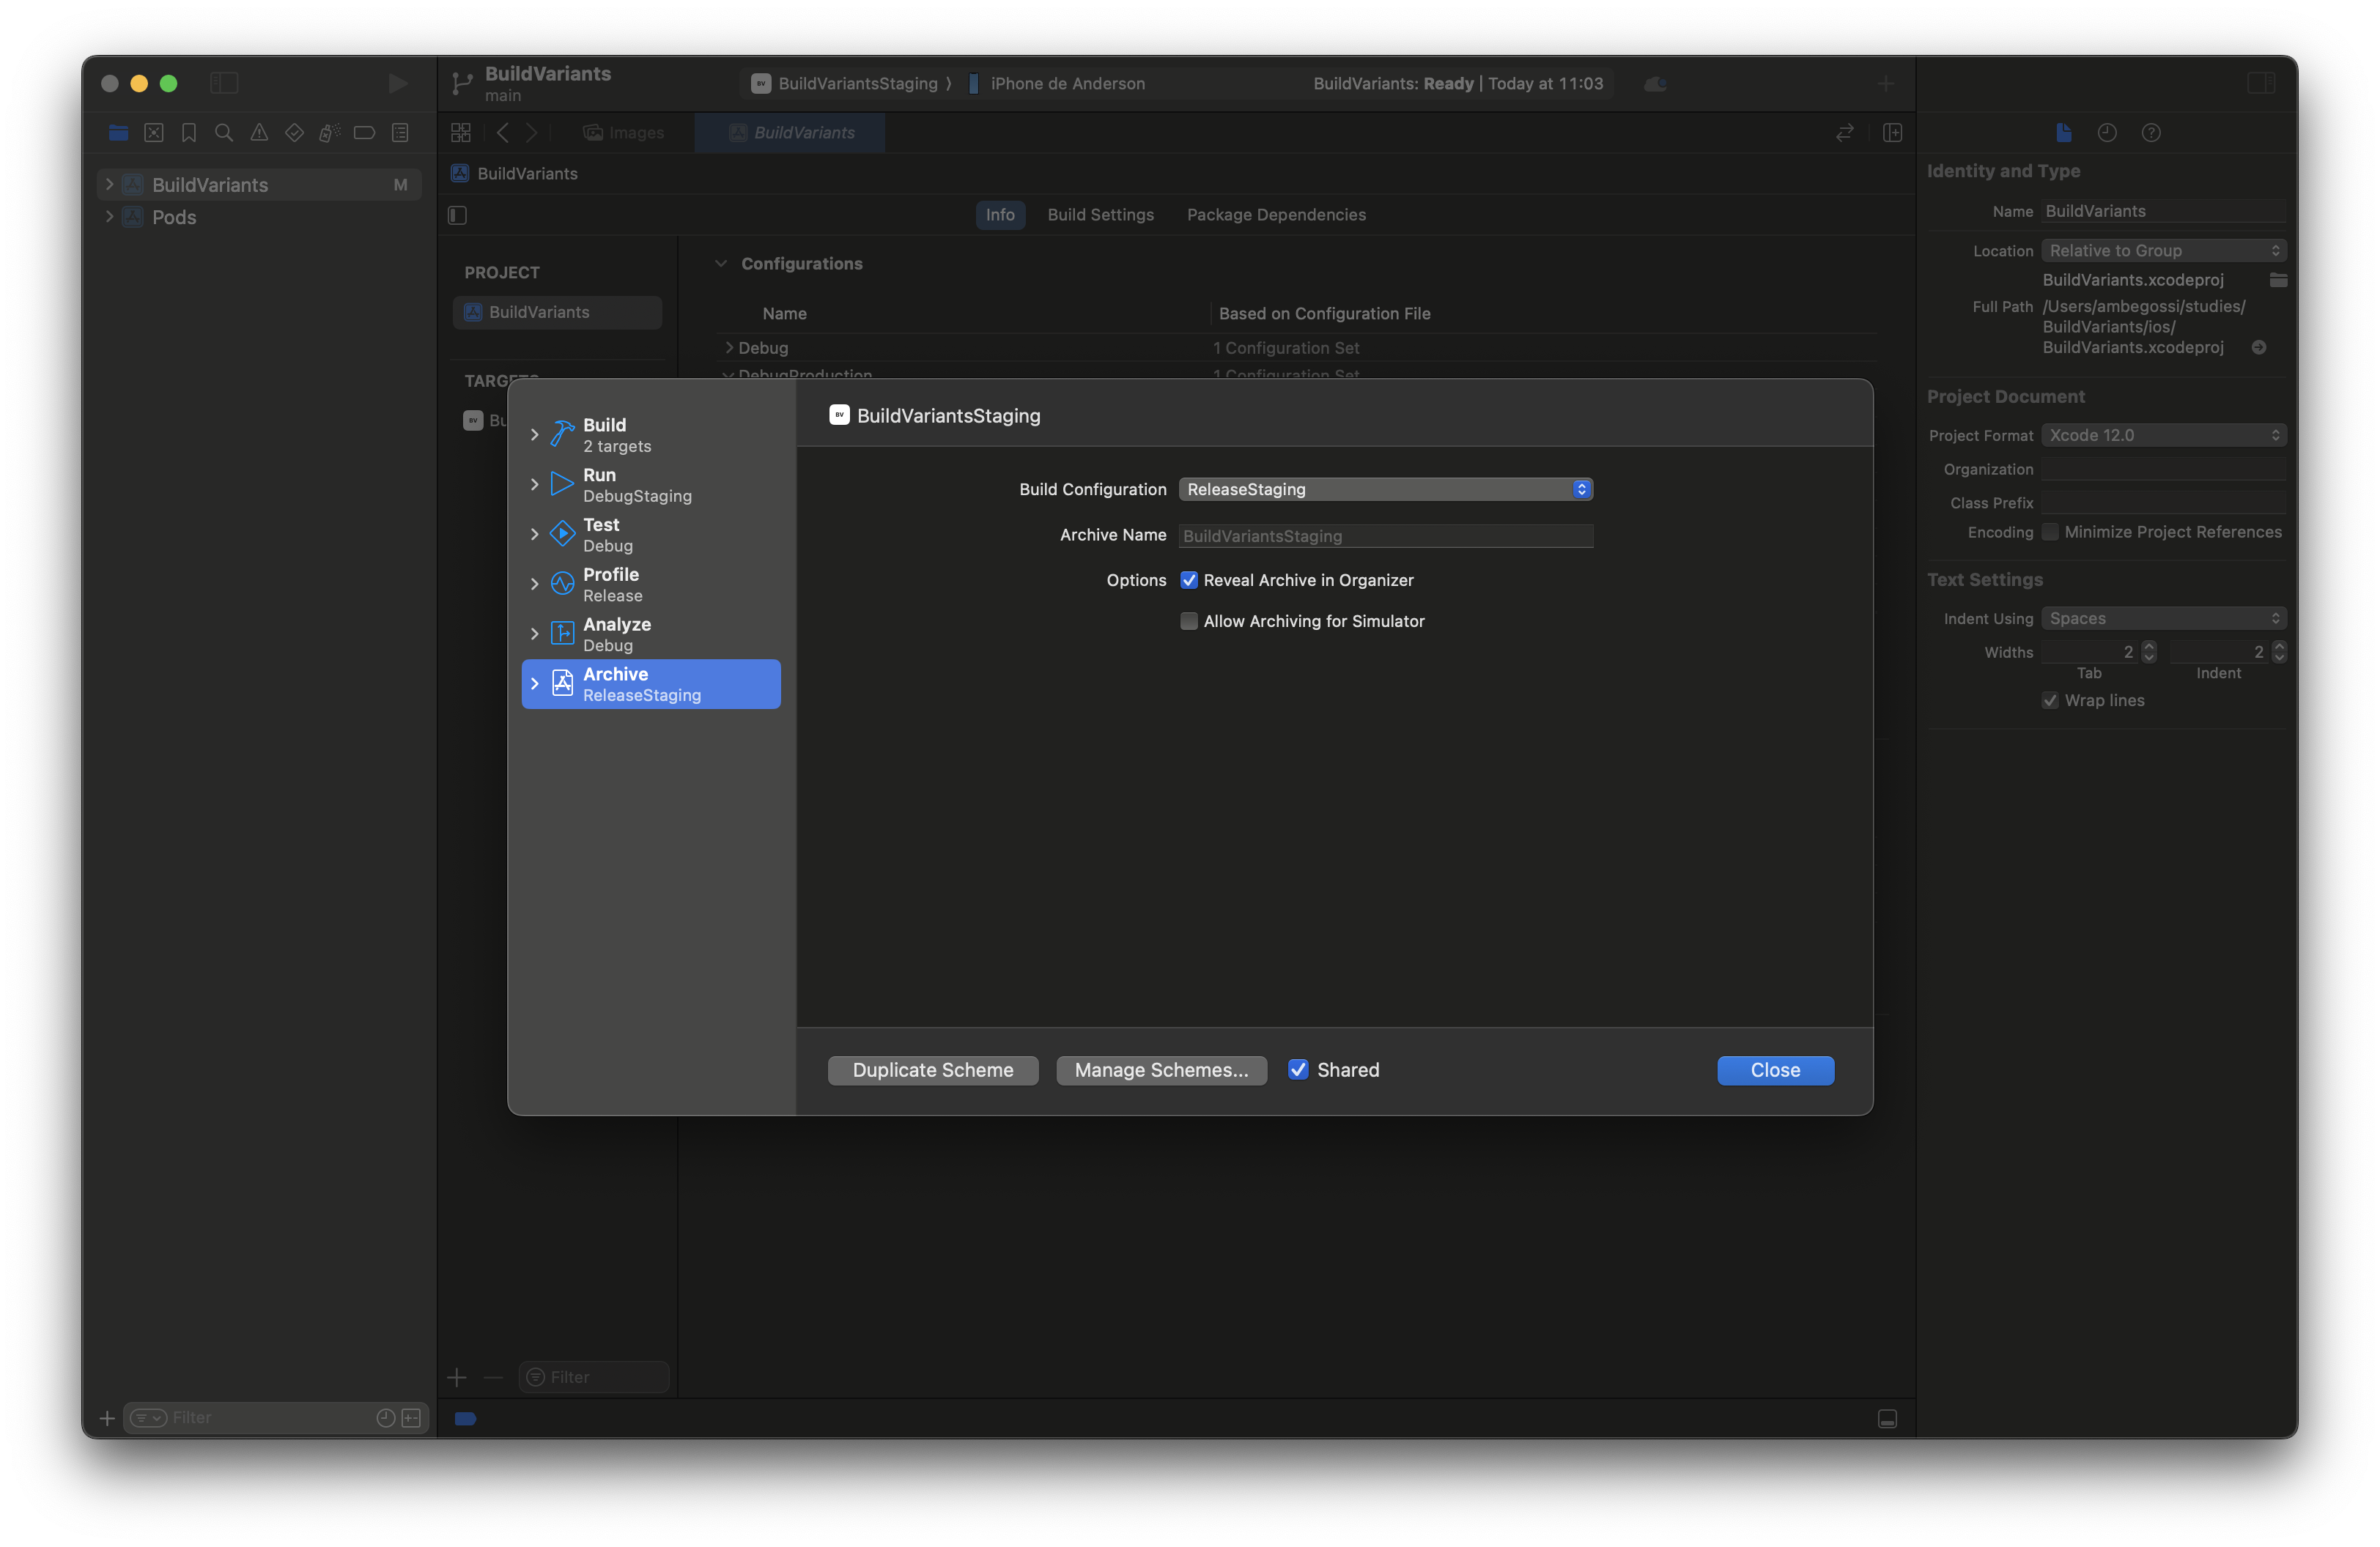Toggle Minimize Project References checkbox
Image resolution: width=2380 pixels, height=1547 pixels.
[x=2050, y=533]
